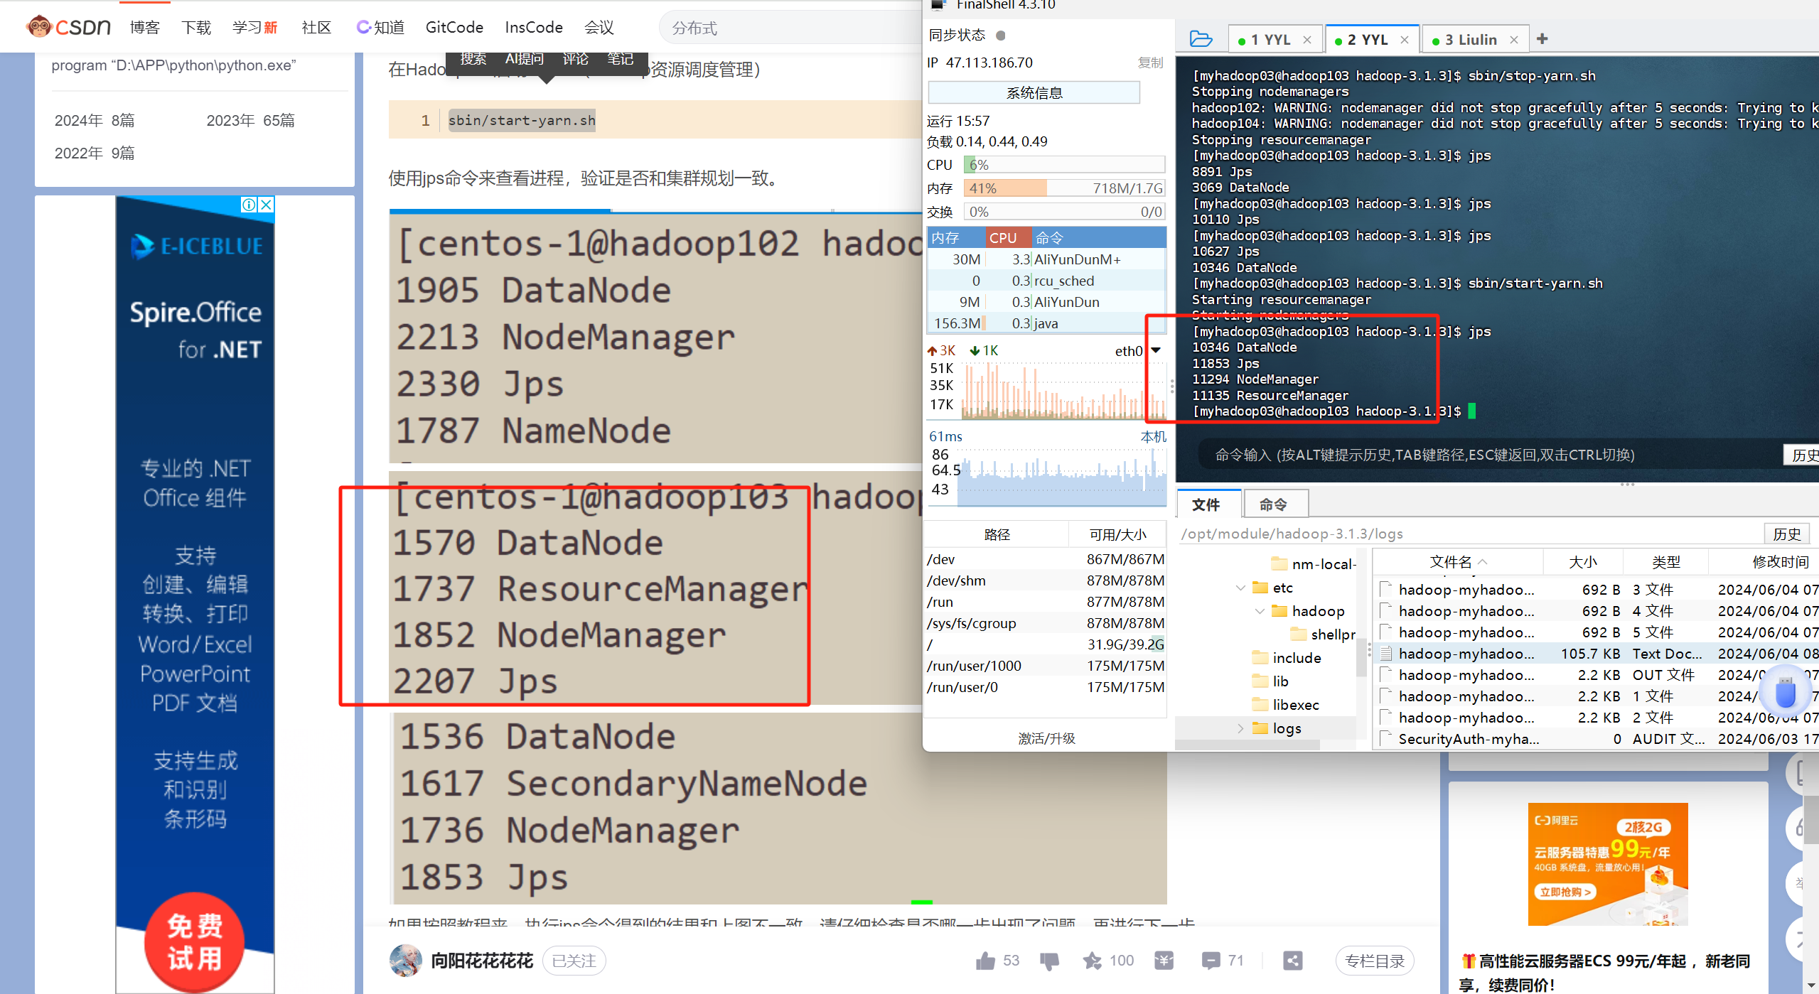1819x994 pixels.
Task: Close the 3 Liulin session tab
Action: tap(1514, 40)
